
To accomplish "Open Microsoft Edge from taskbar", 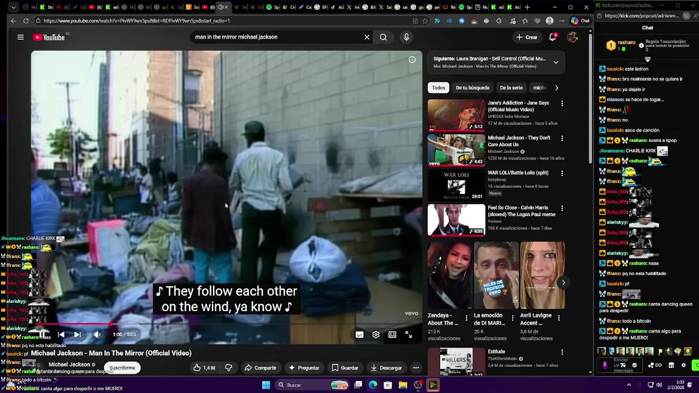I will pyautogui.click(x=373, y=385).
